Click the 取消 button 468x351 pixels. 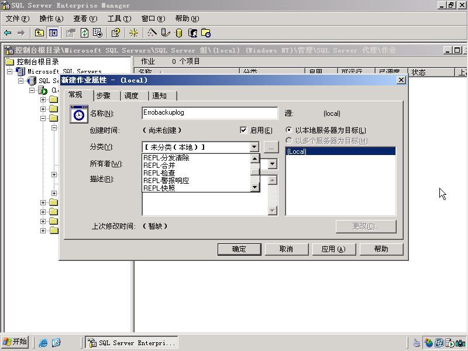[x=286, y=249]
